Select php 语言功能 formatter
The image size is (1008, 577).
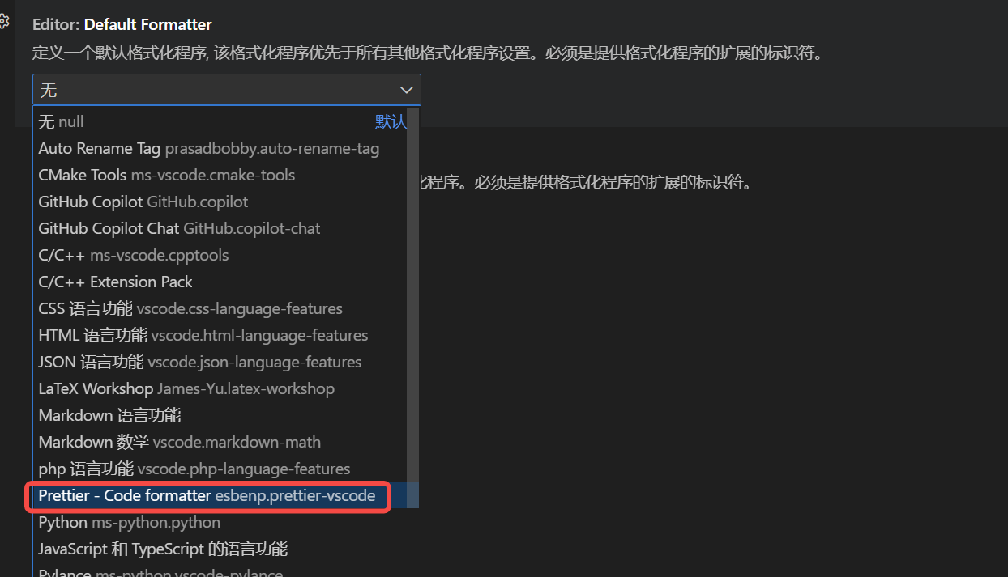[x=221, y=469]
